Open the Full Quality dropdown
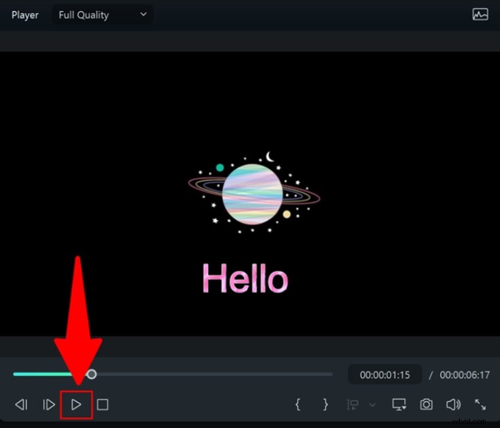Image resolution: width=500 pixels, height=428 pixels. [103, 15]
